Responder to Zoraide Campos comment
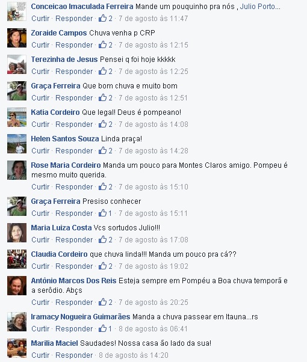Screen dimensions: 307x362 [74, 44]
